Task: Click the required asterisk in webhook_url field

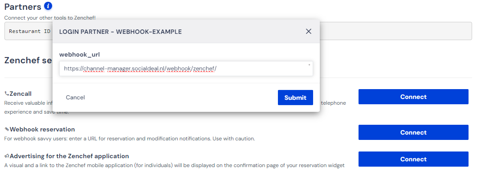Action: coord(310,65)
